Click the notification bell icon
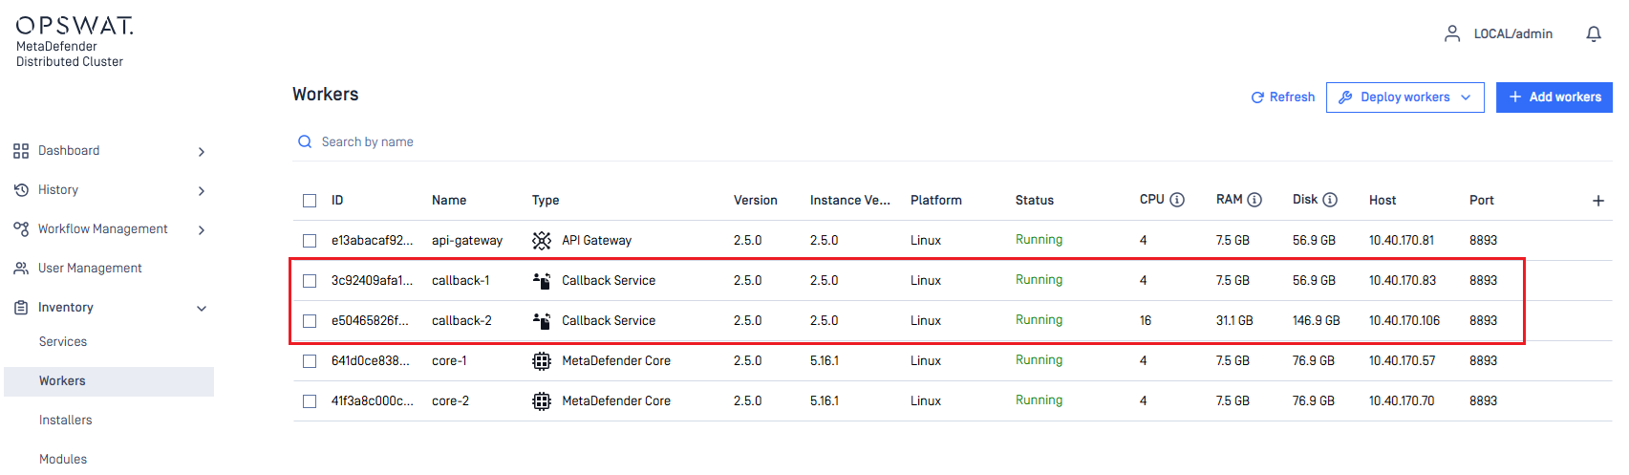Image resolution: width=1629 pixels, height=475 pixels. [1593, 34]
